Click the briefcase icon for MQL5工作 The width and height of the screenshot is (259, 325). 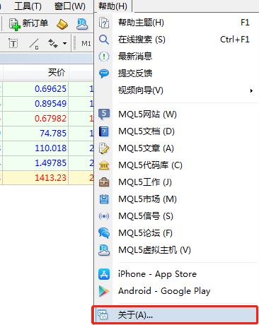click(104, 182)
